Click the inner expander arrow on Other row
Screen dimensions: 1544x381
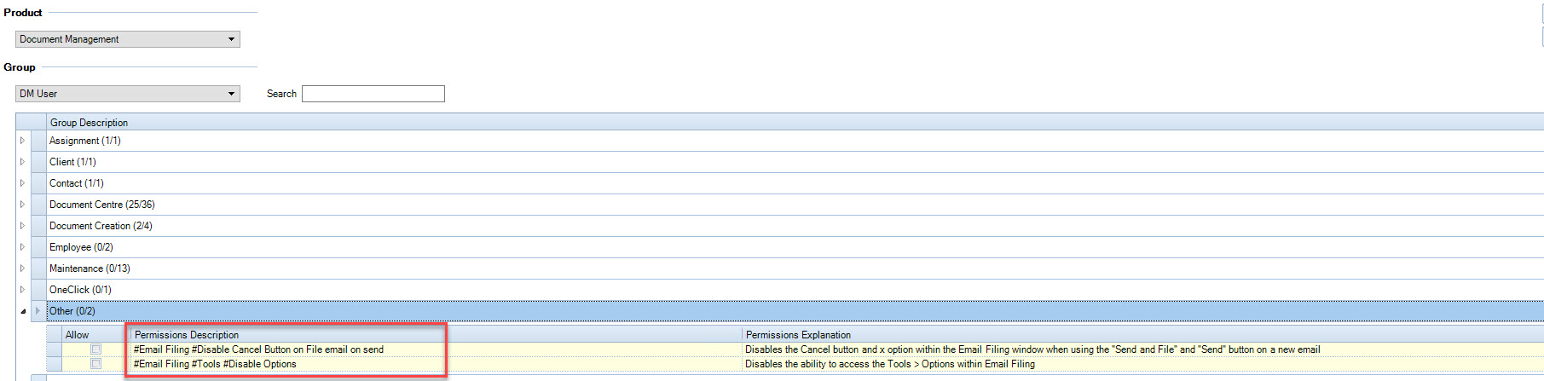pos(38,311)
